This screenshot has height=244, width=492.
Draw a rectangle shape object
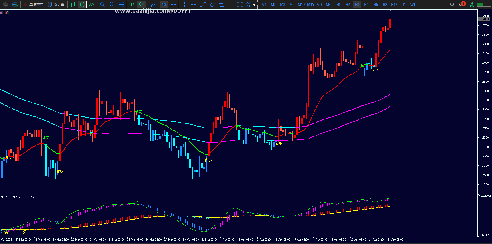pyautogui.click(x=240, y=4)
